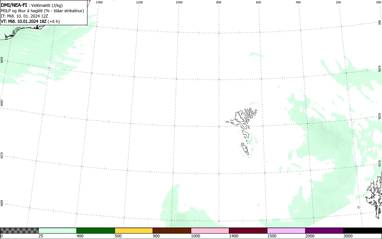Click the yellow 500–900 legend swatch
This screenshot has width=382, height=239.
click(x=134, y=231)
